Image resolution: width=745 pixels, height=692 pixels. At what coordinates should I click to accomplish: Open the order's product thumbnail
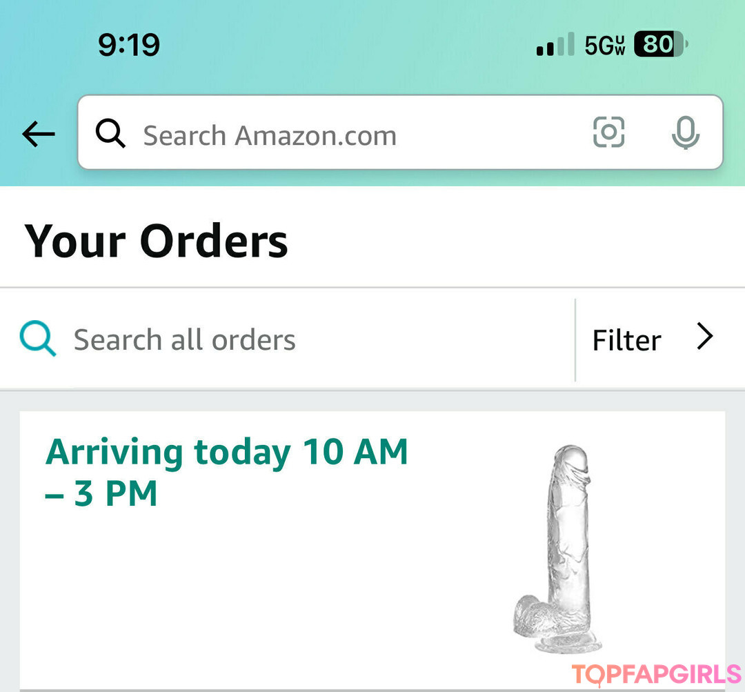(x=559, y=548)
